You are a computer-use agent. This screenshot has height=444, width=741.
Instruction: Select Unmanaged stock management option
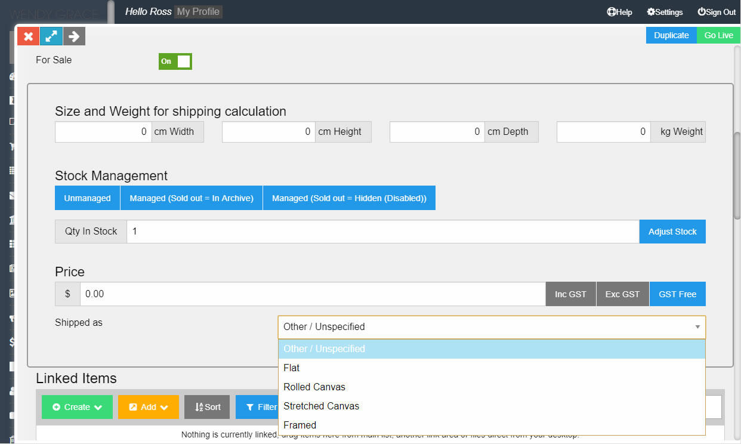87,198
